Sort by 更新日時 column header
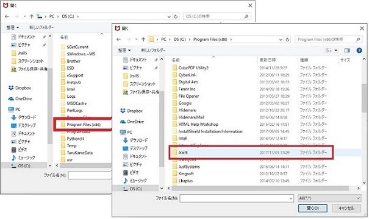The height and width of the screenshot is (219, 369). (268, 60)
